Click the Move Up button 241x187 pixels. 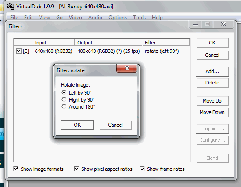(x=212, y=101)
